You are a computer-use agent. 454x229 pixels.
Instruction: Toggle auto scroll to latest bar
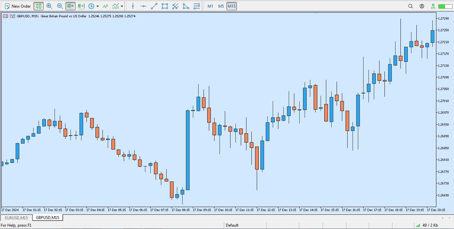click(71, 6)
